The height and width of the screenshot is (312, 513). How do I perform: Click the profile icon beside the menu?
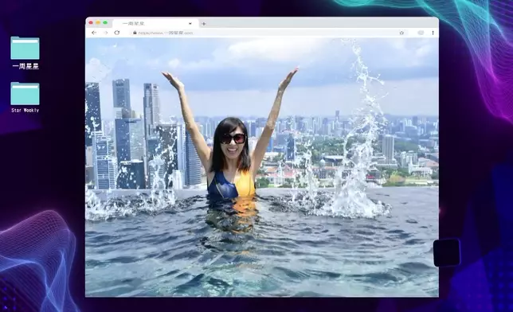click(421, 33)
